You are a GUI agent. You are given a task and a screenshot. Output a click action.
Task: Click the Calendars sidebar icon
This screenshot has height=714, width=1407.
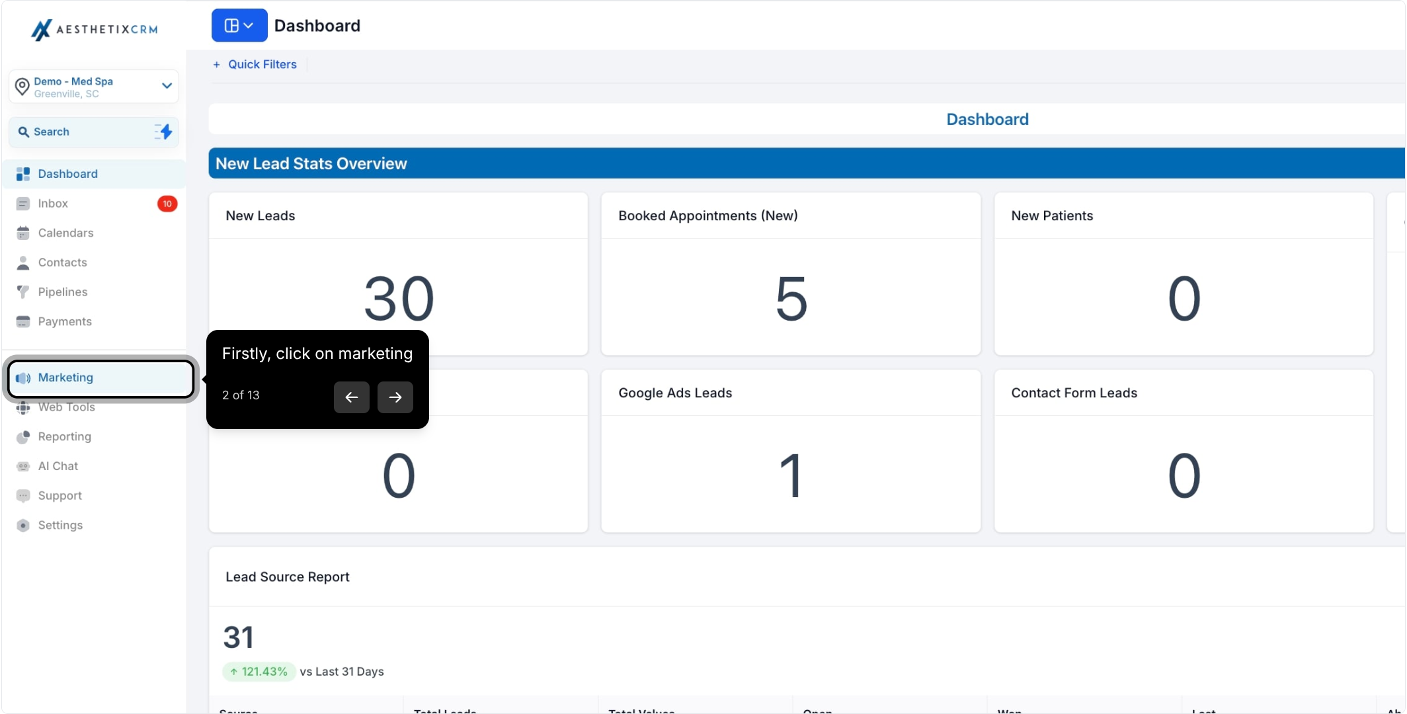tap(23, 233)
